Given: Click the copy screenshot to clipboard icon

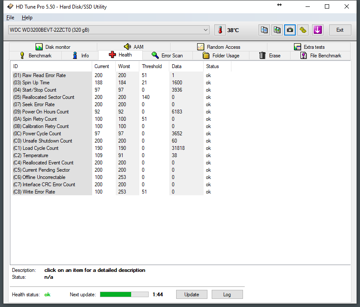Looking at the screenshot, I should point(277,30).
